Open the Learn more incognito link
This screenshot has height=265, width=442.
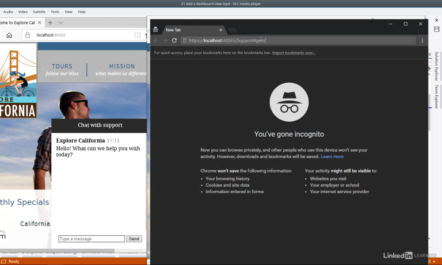click(332, 157)
